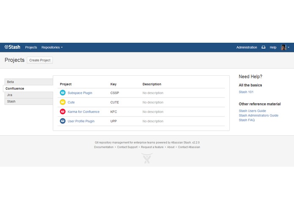This screenshot has height=209, width=294.
Task: Click the About footer link
Action: 171,147
